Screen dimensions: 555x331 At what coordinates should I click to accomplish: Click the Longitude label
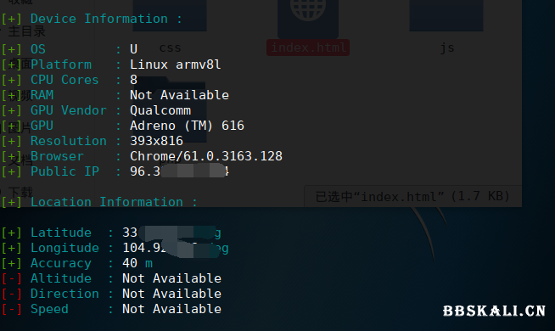tap(64, 248)
